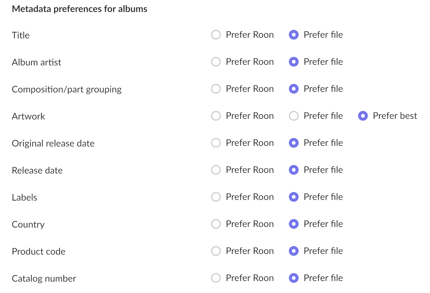This screenshot has width=430, height=293.
Task: Select Prefer file for Artwork
Action: tap(294, 116)
